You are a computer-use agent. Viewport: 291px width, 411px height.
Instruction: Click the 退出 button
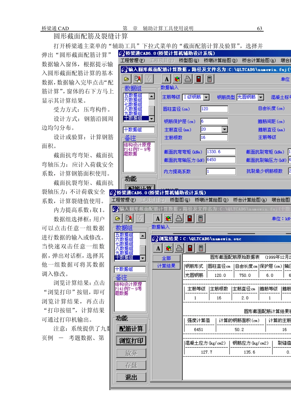pos(131,377)
